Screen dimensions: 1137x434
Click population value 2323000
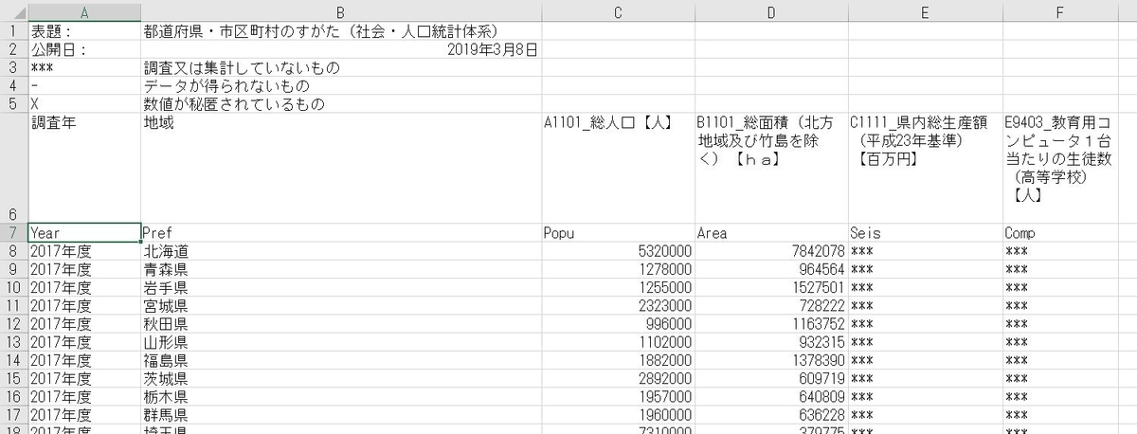click(619, 306)
